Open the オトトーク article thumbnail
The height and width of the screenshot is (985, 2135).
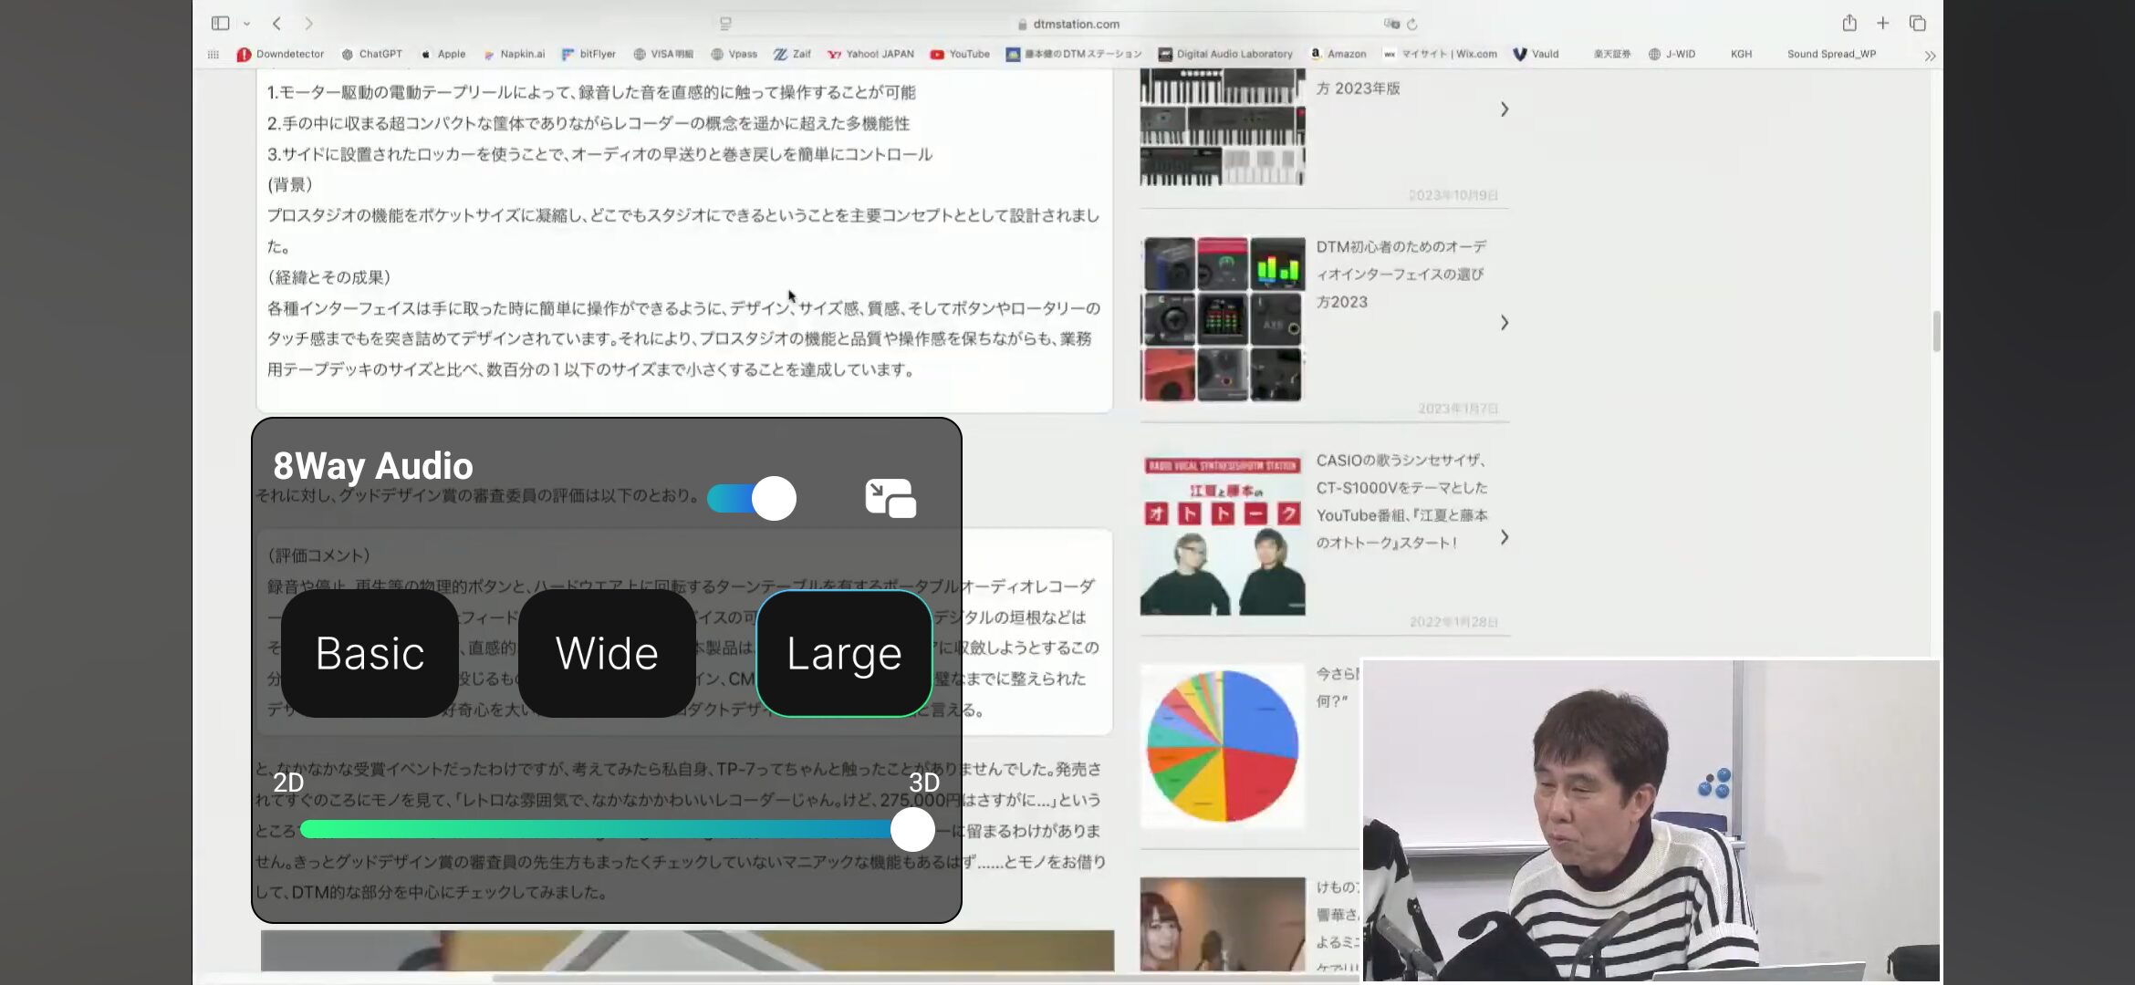click(1223, 534)
